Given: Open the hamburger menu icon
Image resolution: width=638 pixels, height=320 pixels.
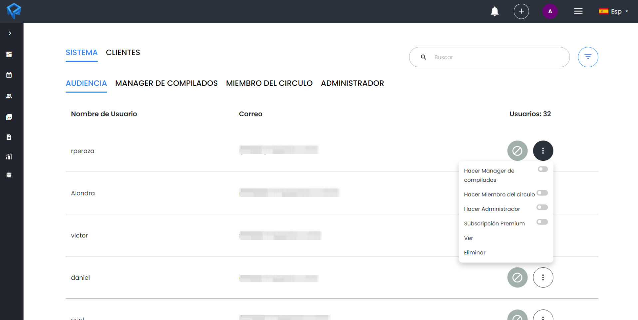Looking at the screenshot, I should 578,11.
